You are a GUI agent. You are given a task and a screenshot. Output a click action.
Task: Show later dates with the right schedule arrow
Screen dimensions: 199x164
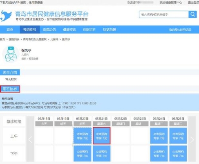point(192,139)
